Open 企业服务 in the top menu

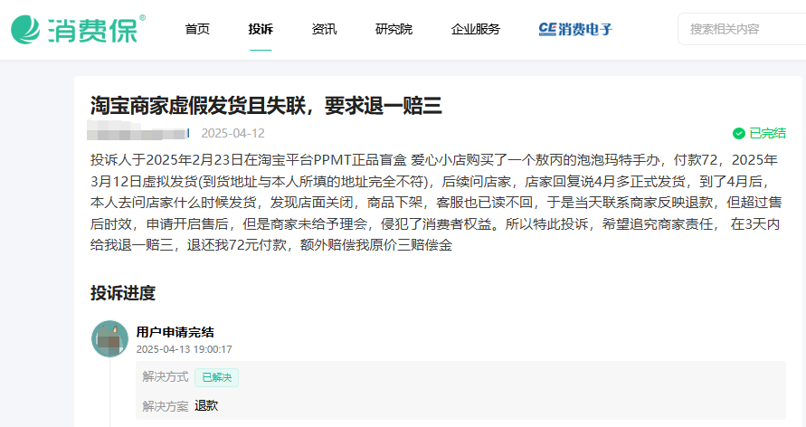click(476, 29)
